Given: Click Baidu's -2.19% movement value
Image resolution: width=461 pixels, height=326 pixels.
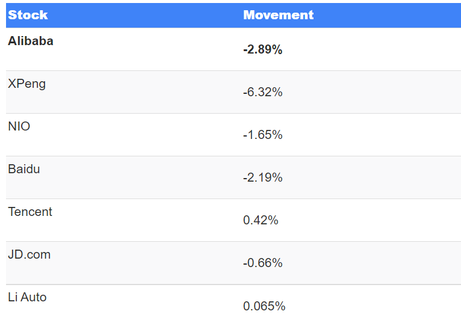Looking at the screenshot, I should pos(262,178).
